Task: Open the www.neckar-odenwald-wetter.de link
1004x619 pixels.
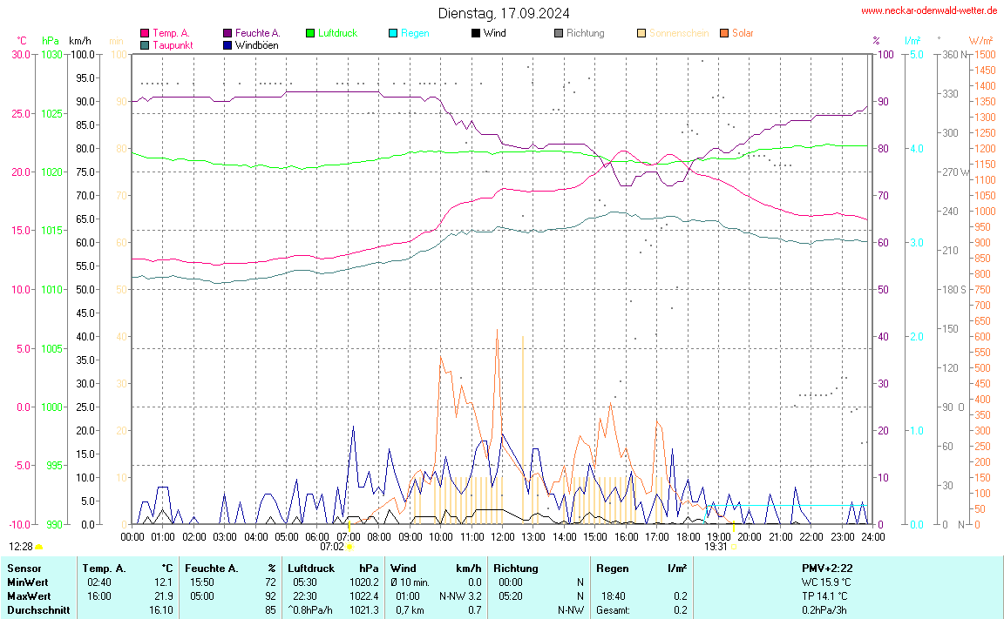Action: point(929,10)
